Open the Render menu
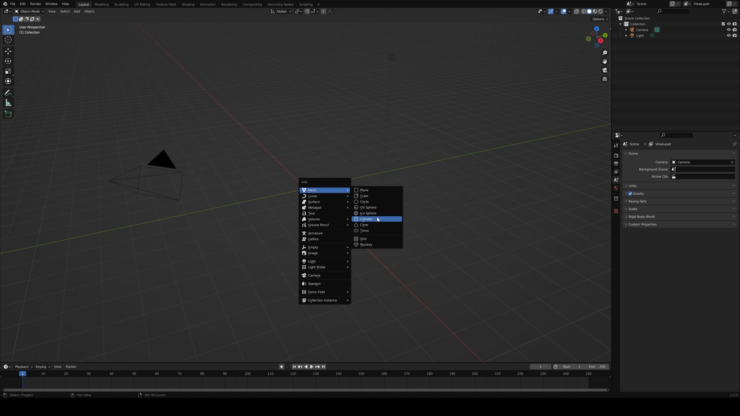 (x=35, y=4)
